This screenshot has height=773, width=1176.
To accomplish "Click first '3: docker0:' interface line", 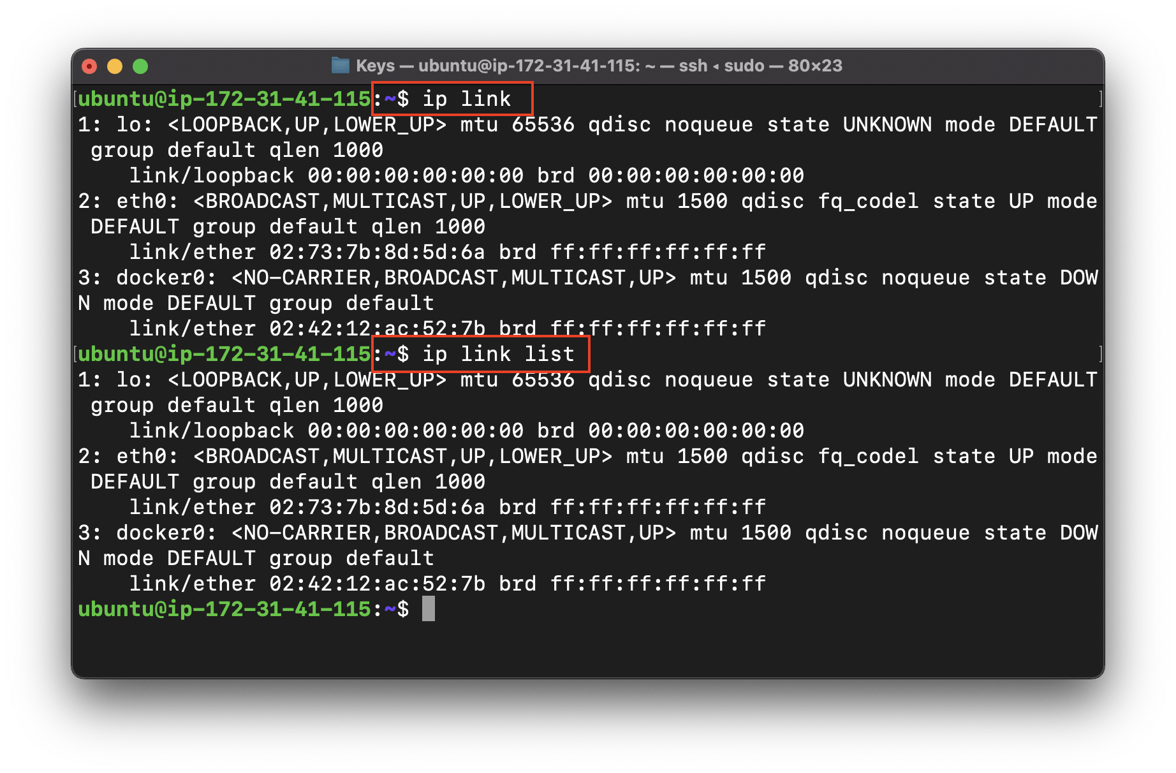I will coord(587,277).
